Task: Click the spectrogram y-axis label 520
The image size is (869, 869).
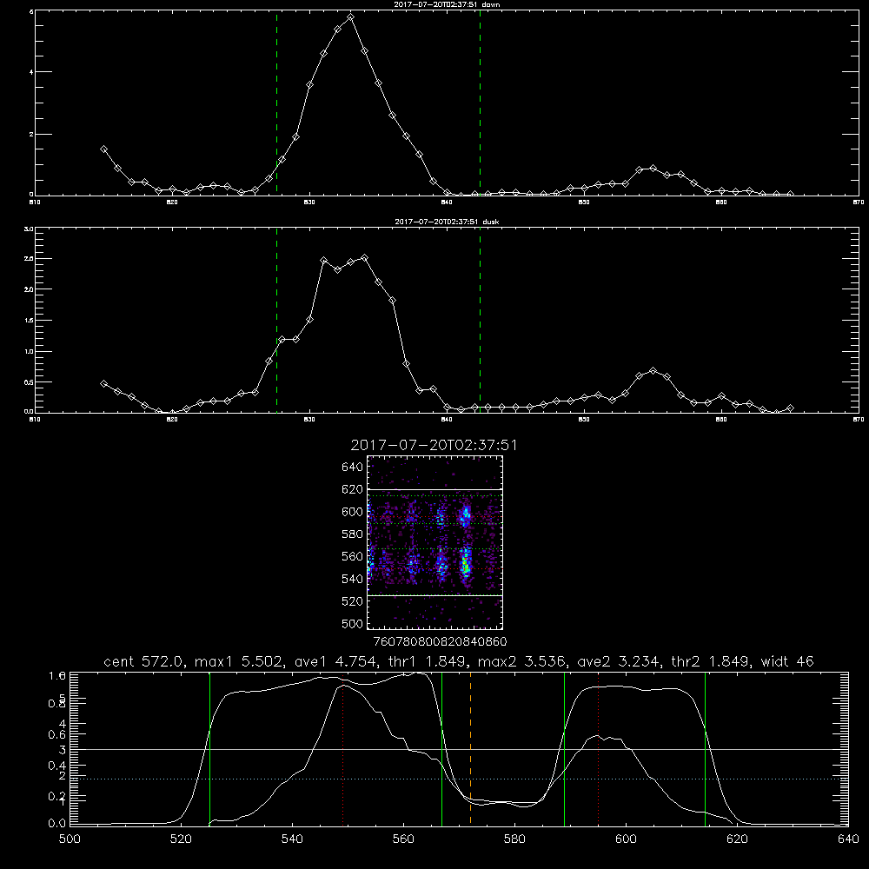Action: pyautogui.click(x=353, y=601)
